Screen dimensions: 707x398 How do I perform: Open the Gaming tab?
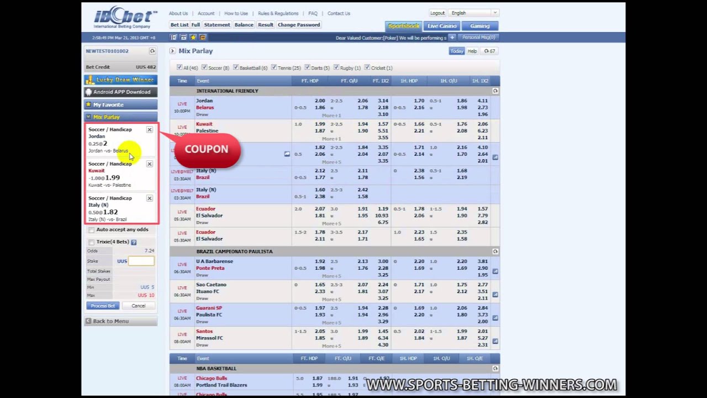480,26
